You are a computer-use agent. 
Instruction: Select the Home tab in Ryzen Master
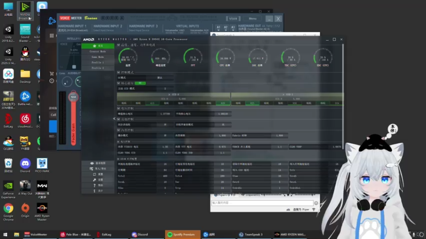[x=98, y=46]
